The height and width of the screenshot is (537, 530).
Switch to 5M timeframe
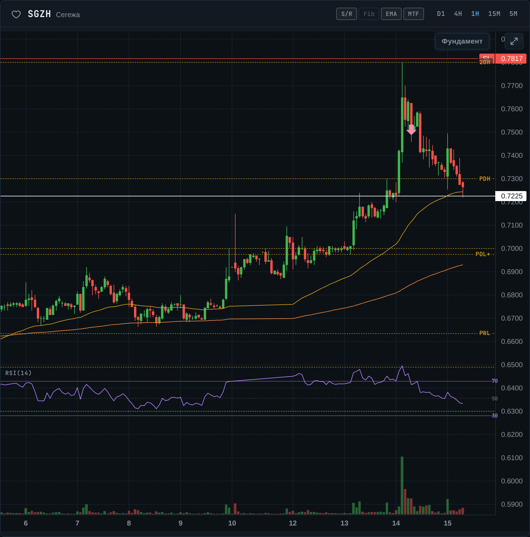pos(513,14)
